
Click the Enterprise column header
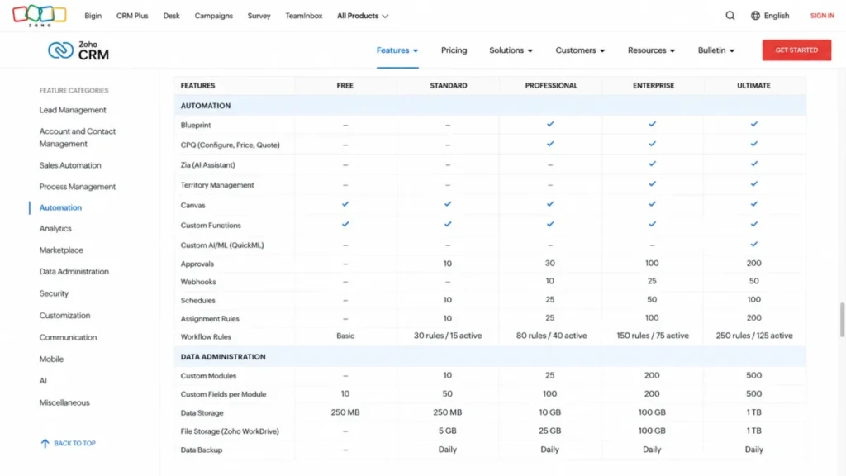point(654,85)
